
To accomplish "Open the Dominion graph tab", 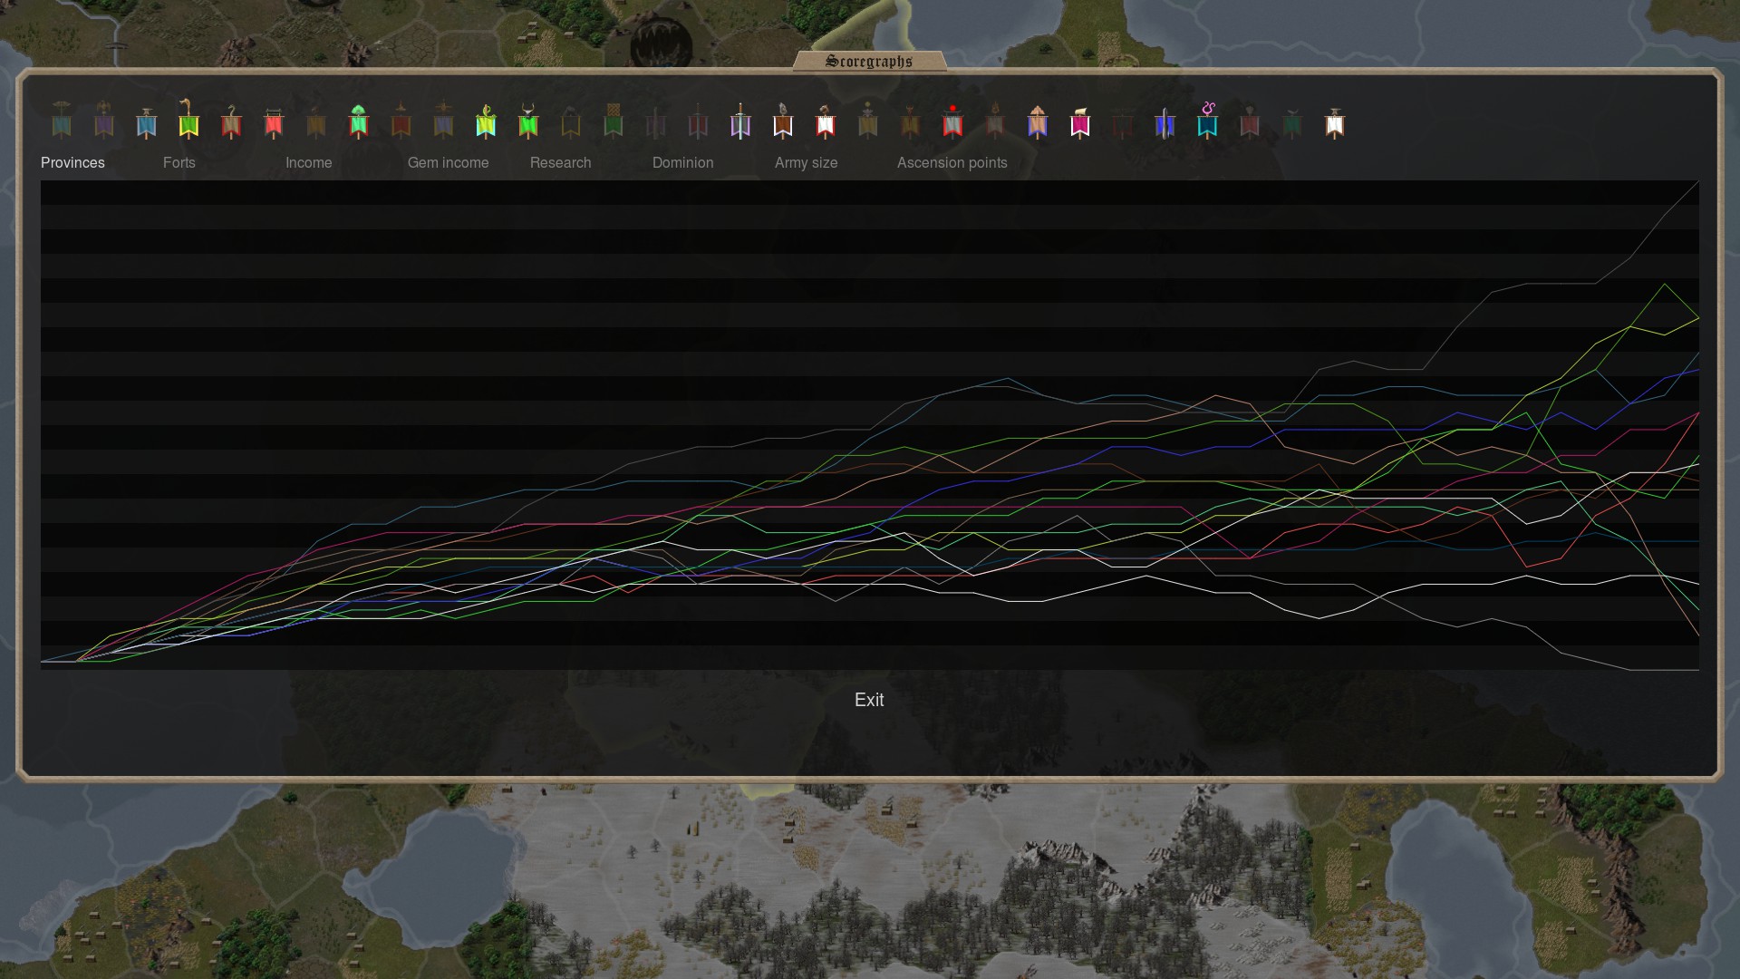I will [x=683, y=163].
